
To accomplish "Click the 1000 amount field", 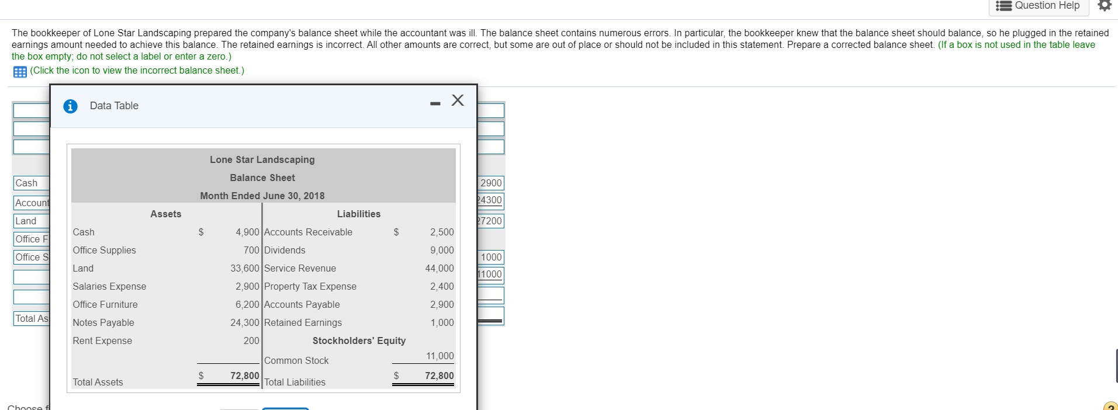I will pyautogui.click(x=491, y=257).
